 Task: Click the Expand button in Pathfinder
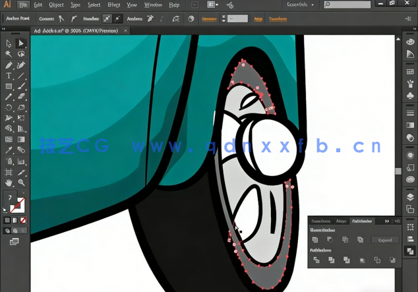385,240
